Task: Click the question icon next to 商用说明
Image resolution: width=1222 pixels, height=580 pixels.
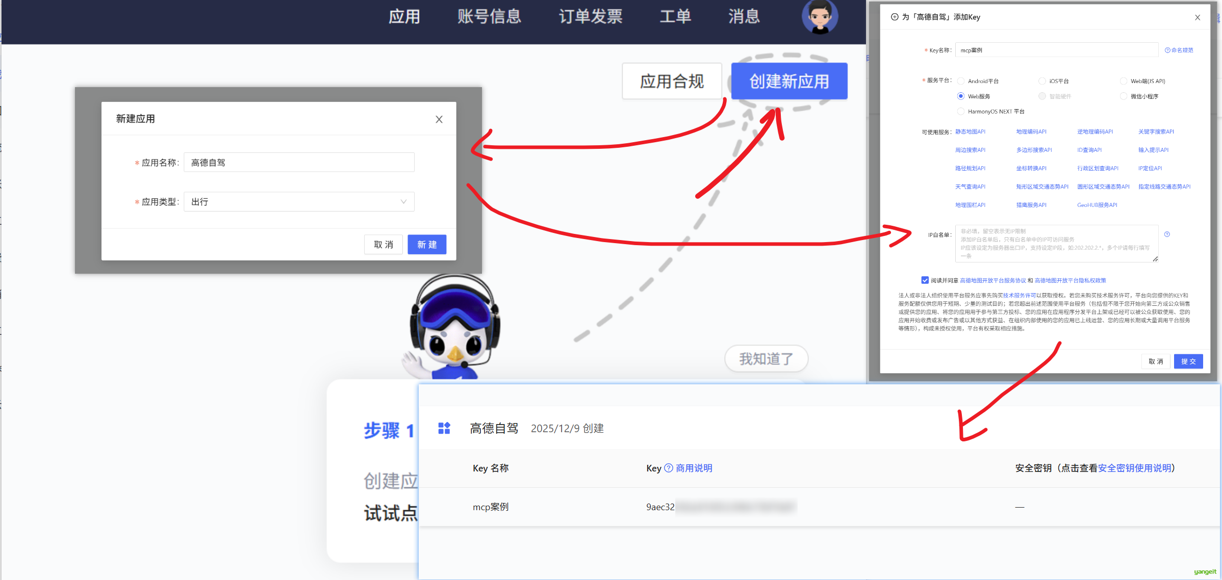Action: (668, 468)
